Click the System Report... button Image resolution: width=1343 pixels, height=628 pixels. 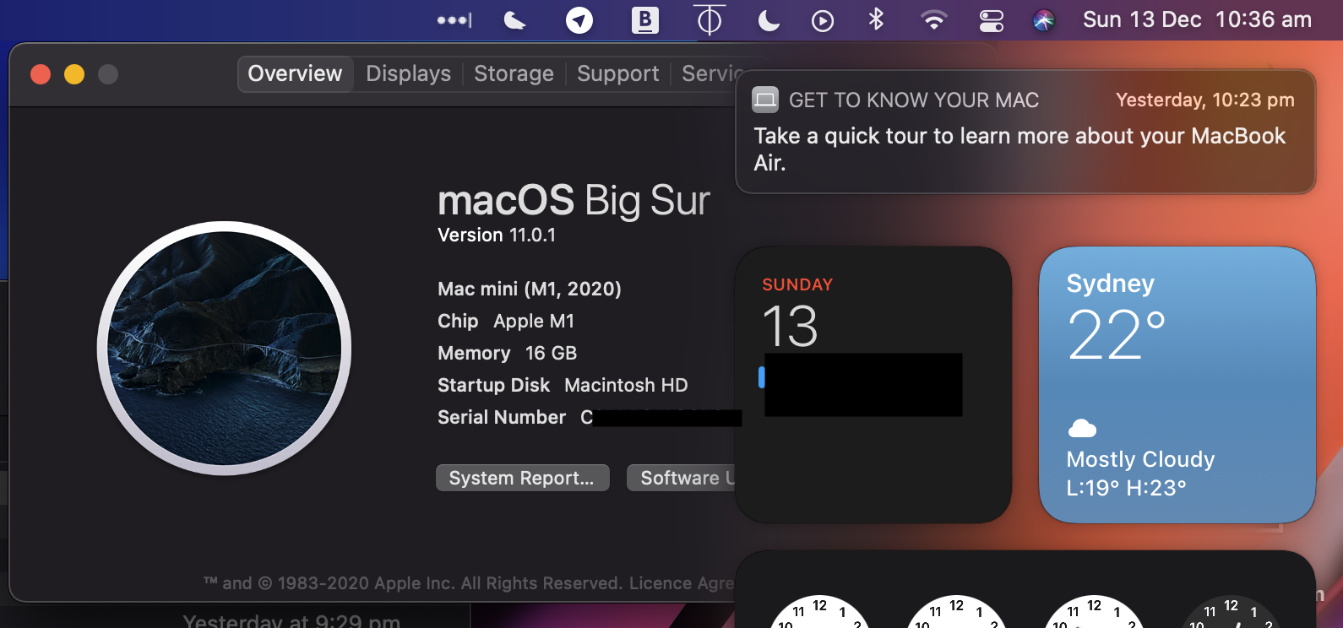[x=522, y=478]
